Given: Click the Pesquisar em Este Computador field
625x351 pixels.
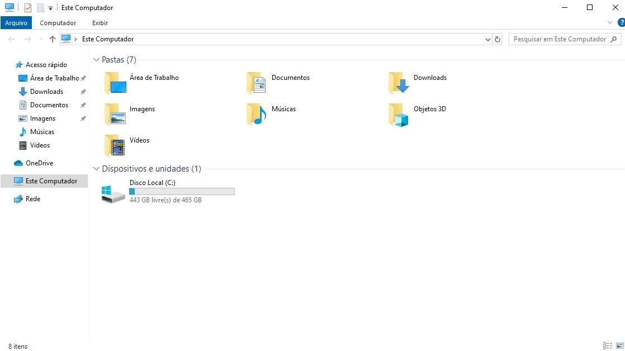Looking at the screenshot, I should point(559,39).
